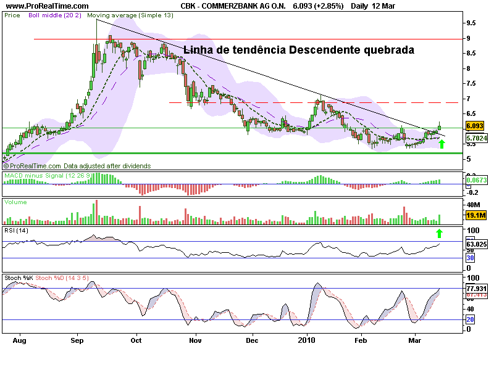Click the 0.0673 MACD value tag

click(x=477, y=180)
